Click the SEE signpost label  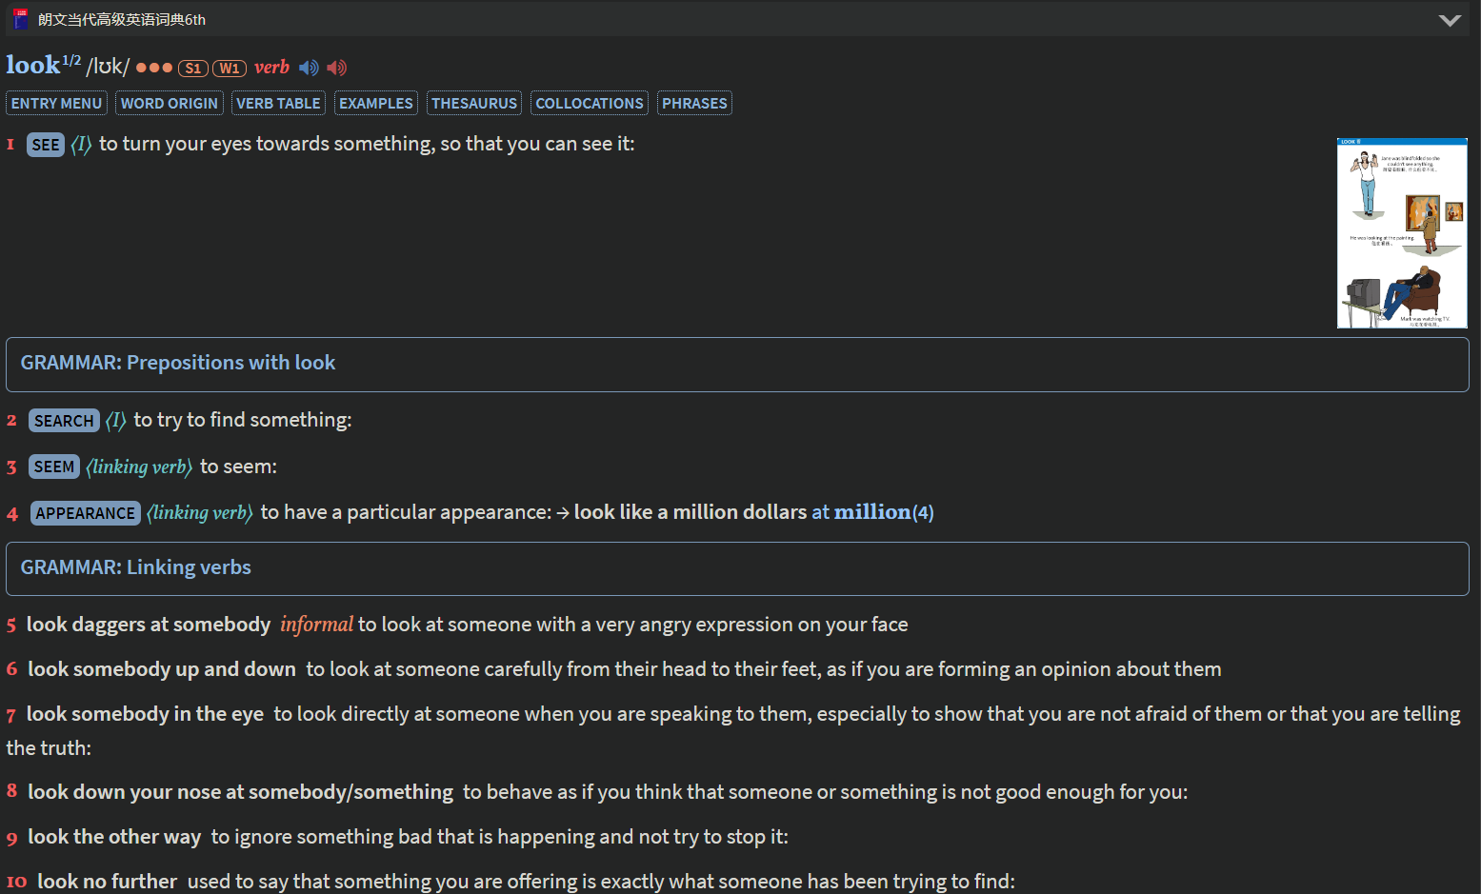[46, 145]
